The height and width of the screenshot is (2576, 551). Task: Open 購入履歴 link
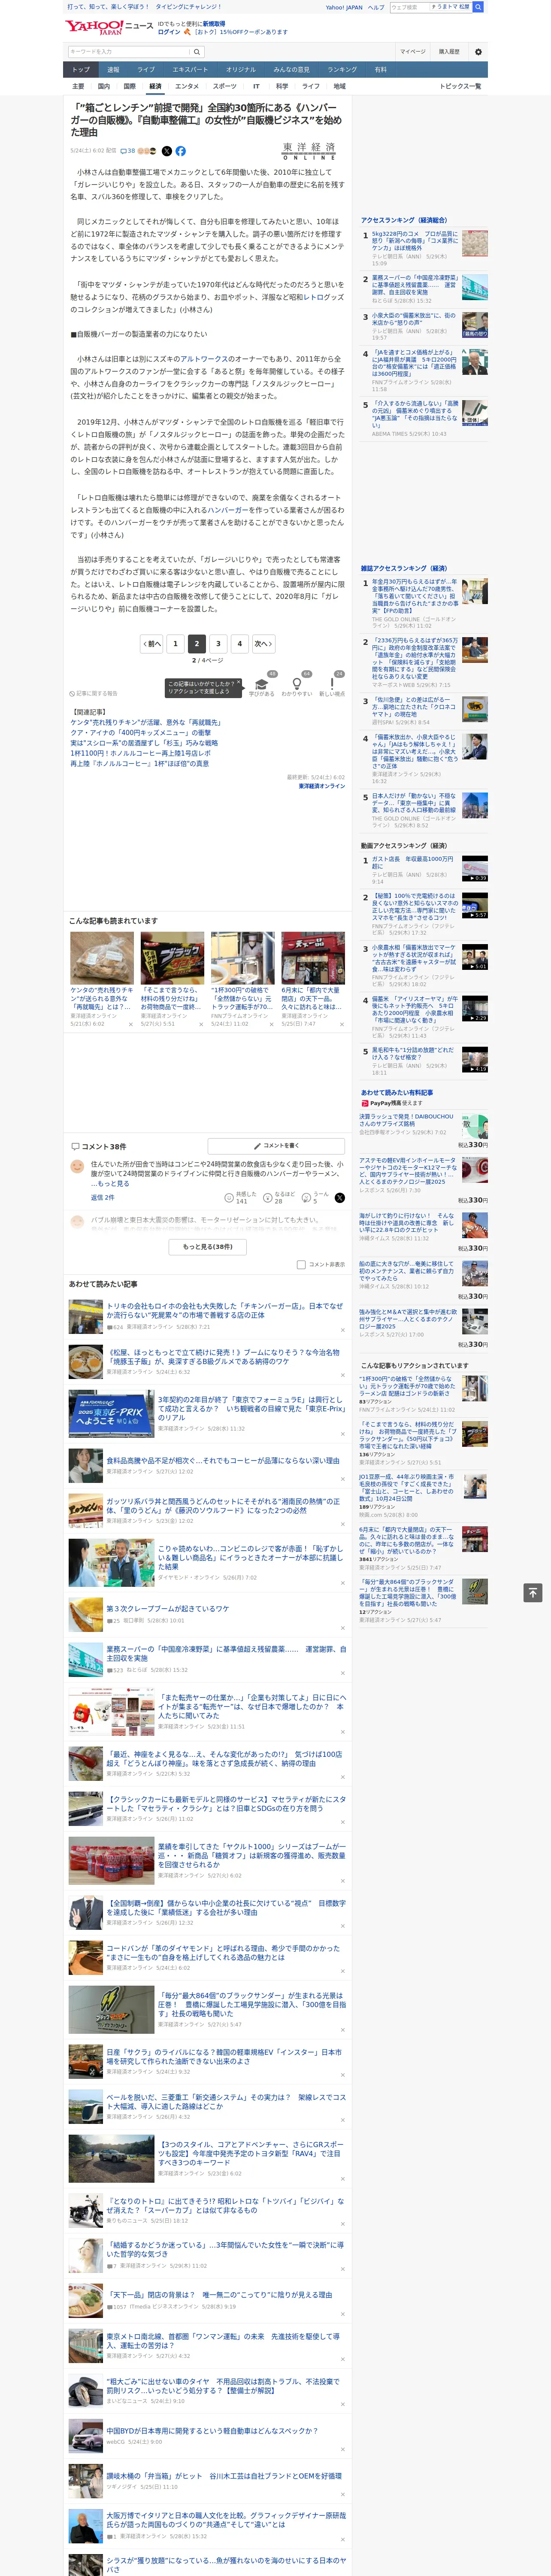pos(449,51)
